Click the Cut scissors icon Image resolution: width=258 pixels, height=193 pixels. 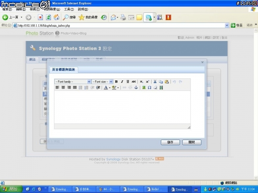click(155, 82)
